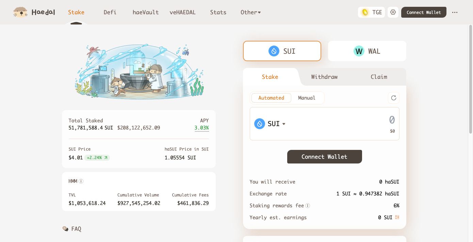Switch to Automated staking mode
The image size is (473, 242).
(271, 98)
